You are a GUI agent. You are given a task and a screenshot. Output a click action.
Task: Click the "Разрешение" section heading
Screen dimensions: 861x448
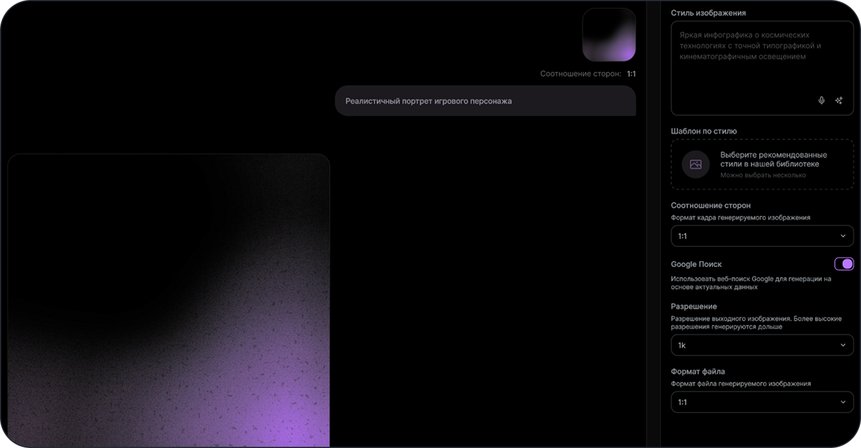coord(694,307)
